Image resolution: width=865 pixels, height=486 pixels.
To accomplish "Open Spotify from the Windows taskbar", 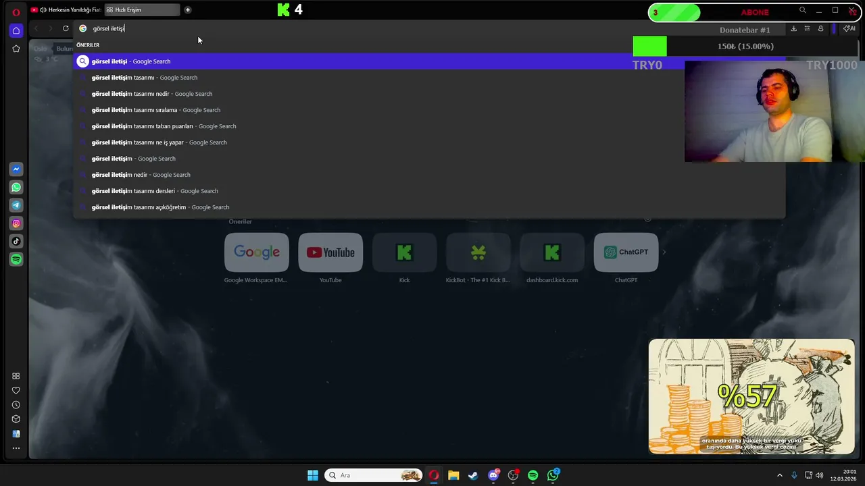I will (533, 475).
